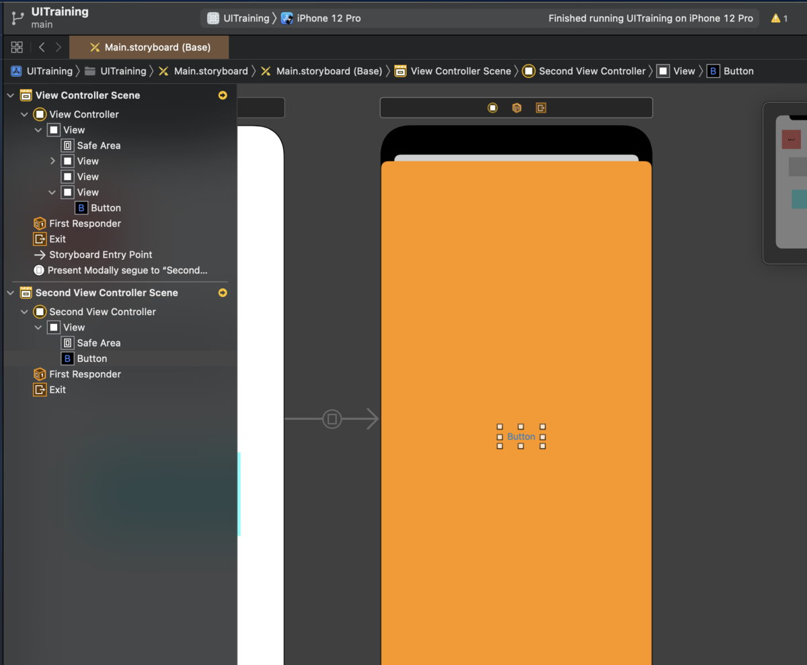Click the Main.storyboard (Base) breadcrumb
Screen dimensions: 807x665
321,71
